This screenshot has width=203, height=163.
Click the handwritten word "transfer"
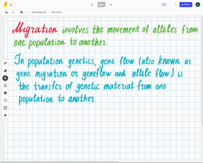coord(48,86)
